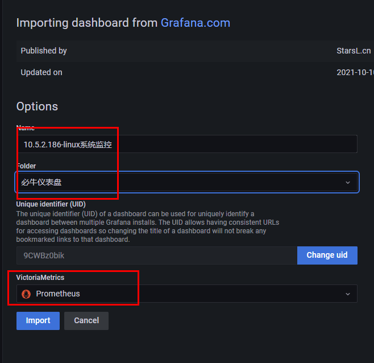The image size is (374, 363).
Task: Click the Cancel button
Action: [x=86, y=320]
